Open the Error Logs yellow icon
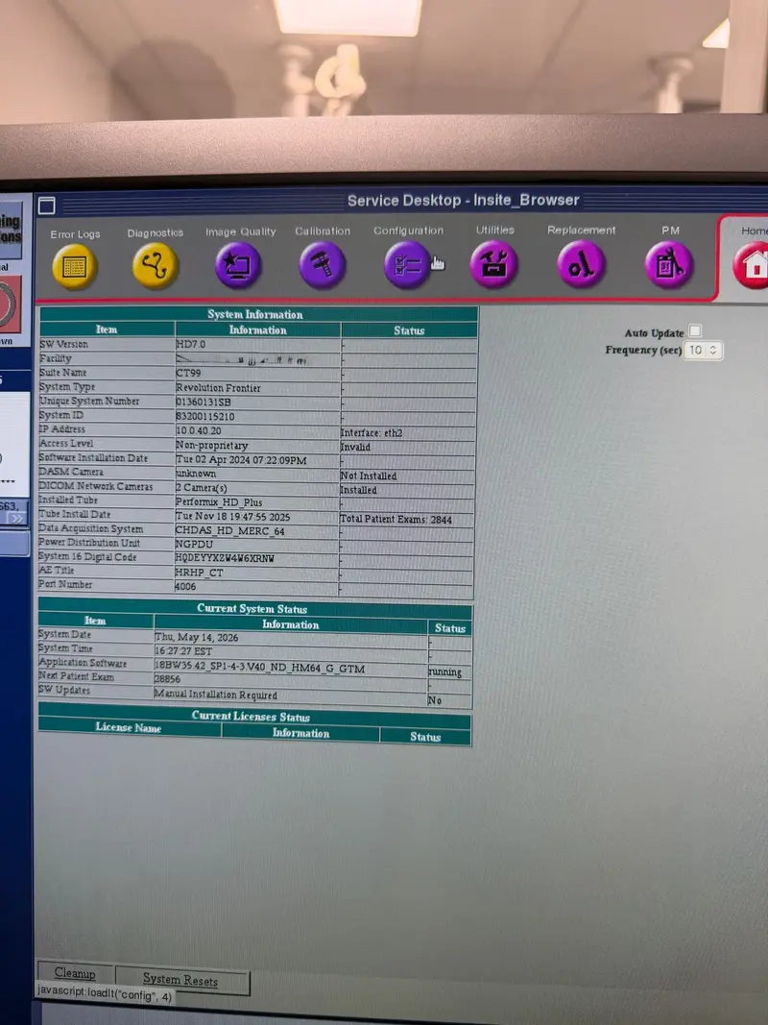This screenshot has width=768, height=1025. tap(75, 267)
